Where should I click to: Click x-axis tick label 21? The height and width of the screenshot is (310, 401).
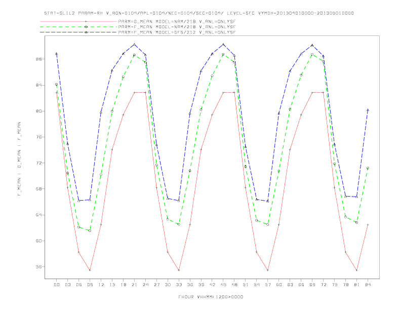tap(134, 285)
